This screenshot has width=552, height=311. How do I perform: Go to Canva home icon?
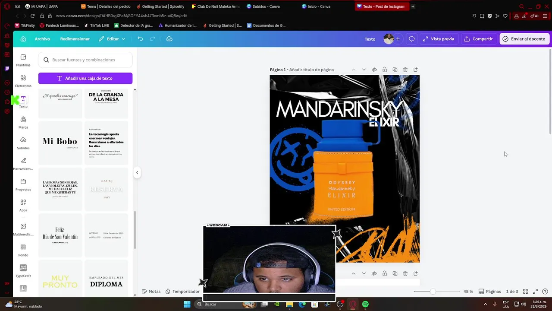click(x=23, y=39)
